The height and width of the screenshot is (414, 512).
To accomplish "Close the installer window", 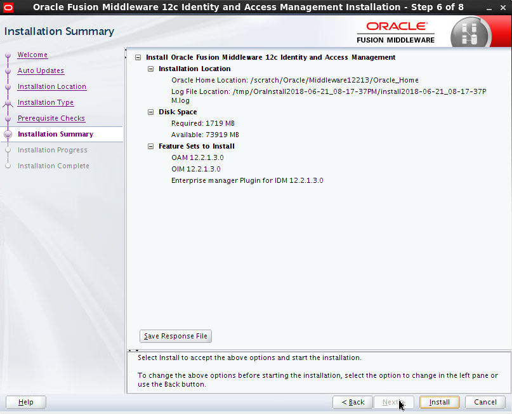I will click(x=503, y=8).
